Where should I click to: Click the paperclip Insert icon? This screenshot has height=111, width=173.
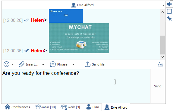pyautogui.click(x=21, y=64)
